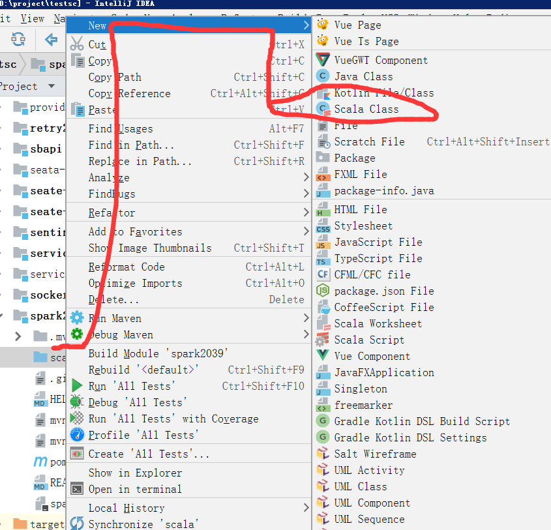Expand the New submenu arrow
This screenshot has height=530, width=551.
click(306, 25)
